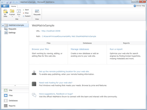
Task: Click the Run ribbon icon
Action: coord(19,13)
